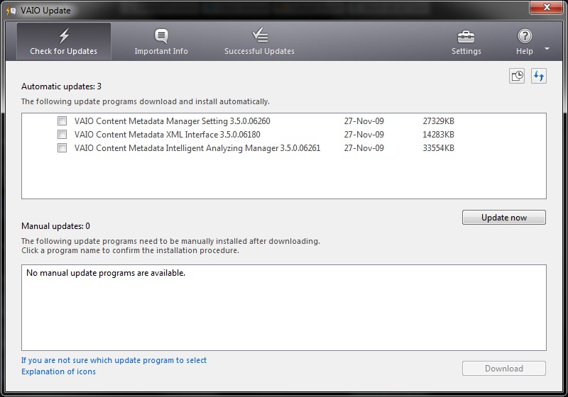Click the Successful Updates checklist icon
Image resolution: width=568 pixels, height=397 pixels.
point(260,35)
